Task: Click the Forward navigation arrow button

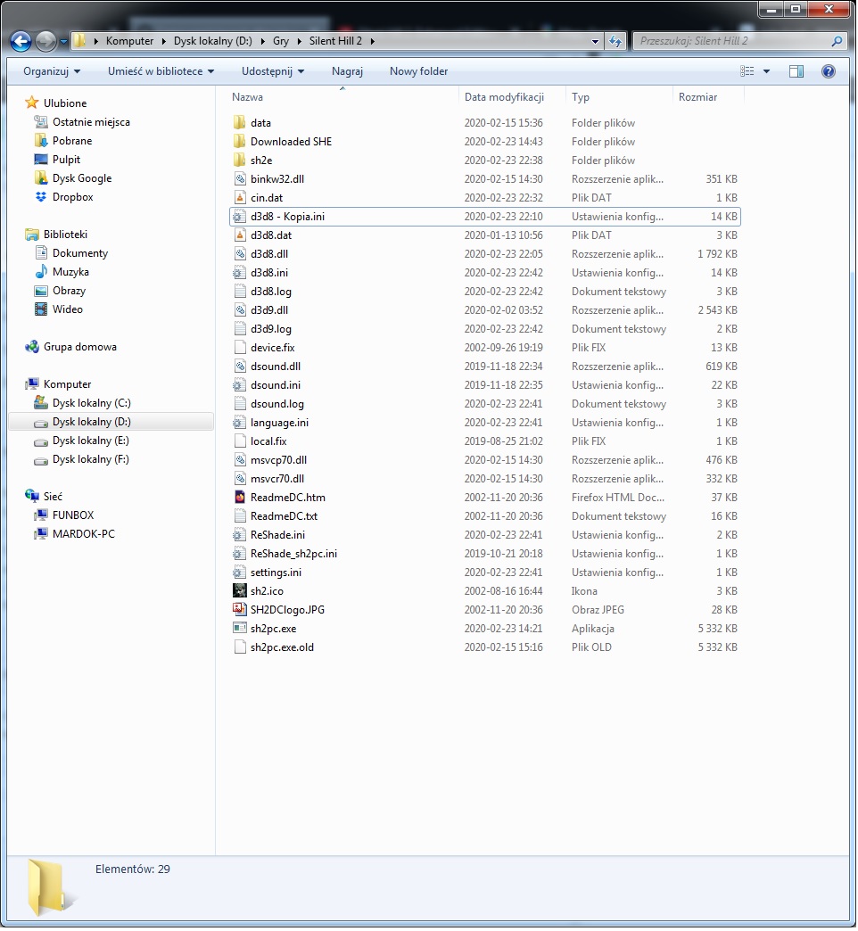Action: [x=45, y=41]
